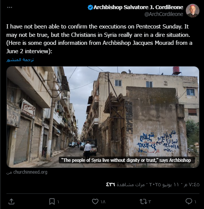Open the three-dot more options menu

[x=9, y=7]
